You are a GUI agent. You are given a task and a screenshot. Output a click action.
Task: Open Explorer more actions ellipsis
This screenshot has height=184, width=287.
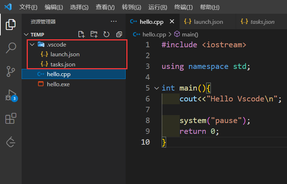click(x=114, y=21)
